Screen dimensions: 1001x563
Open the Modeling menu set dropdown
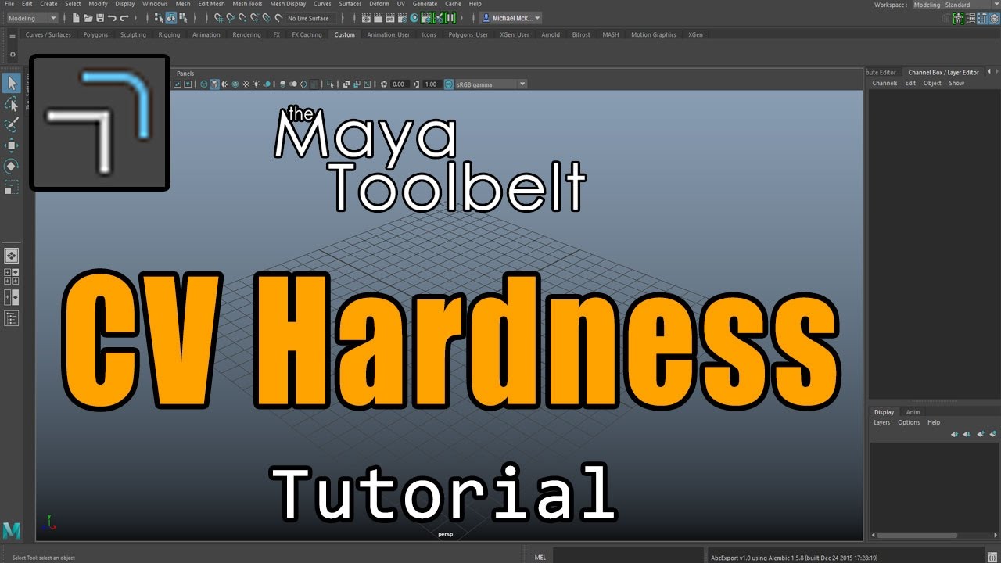coord(31,18)
